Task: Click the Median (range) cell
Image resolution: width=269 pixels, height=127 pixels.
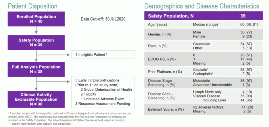Action: click(x=205, y=25)
